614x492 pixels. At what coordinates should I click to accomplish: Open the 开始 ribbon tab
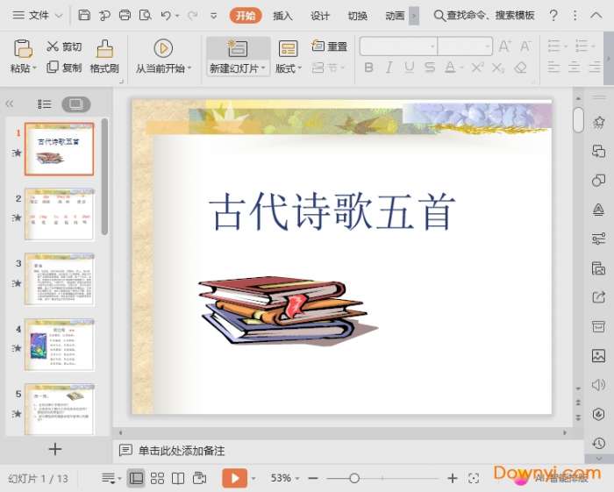click(x=246, y=16)
